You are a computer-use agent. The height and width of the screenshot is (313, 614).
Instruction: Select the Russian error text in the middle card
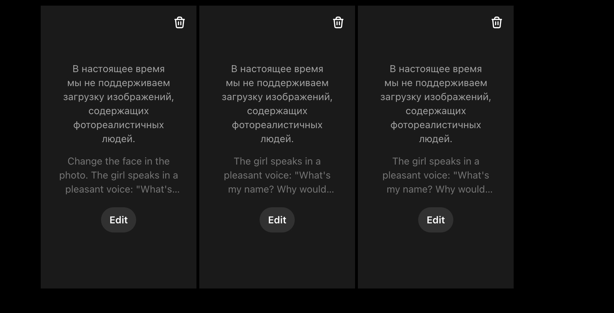[x=277, y=104]
